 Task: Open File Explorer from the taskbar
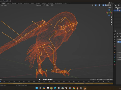pyautogui.click(x=51, y=88)
